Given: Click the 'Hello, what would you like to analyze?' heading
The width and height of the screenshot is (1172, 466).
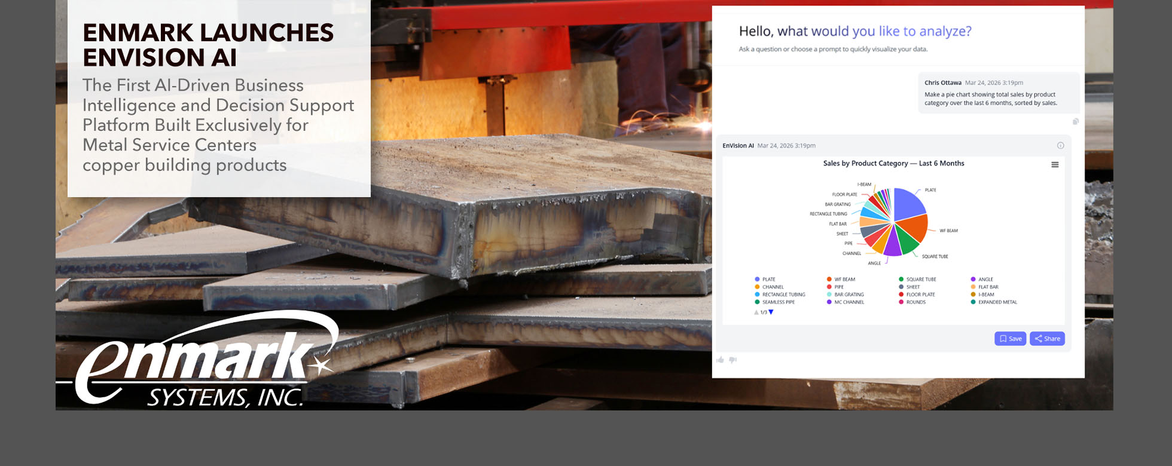Looking at the screenshot, I should coord(855,32).
